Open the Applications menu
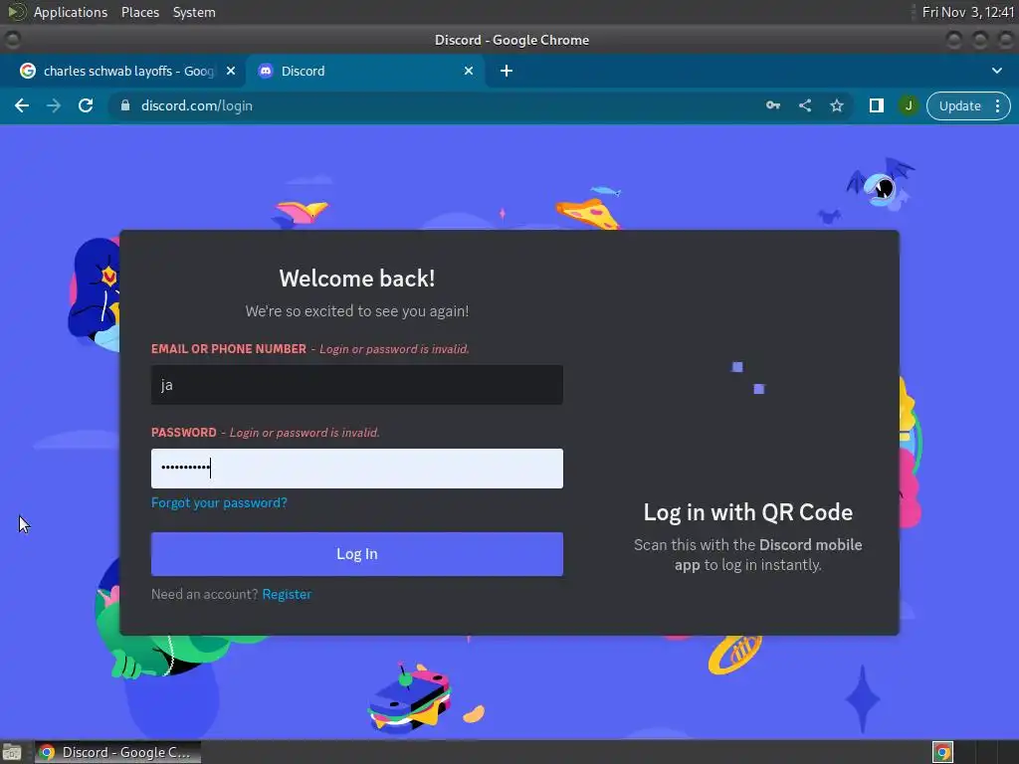The width and height of the screenshot is (1019, 764). [x=71, y=12]
